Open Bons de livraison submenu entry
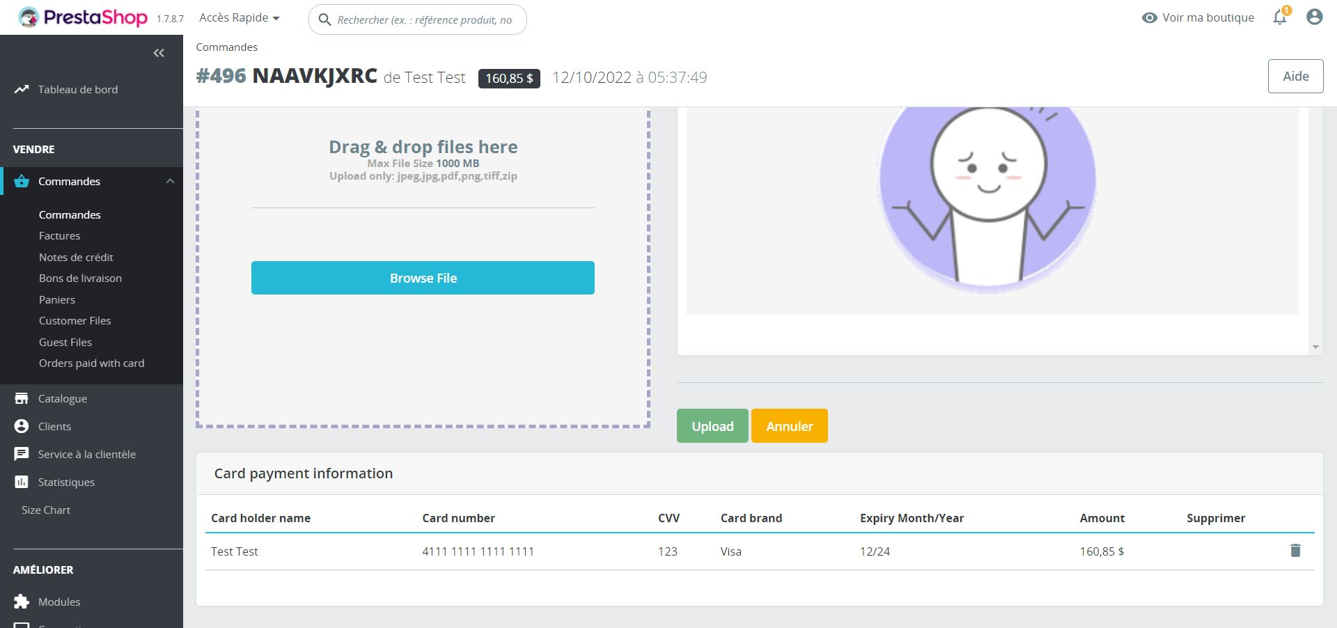 [x=80, y=278]
